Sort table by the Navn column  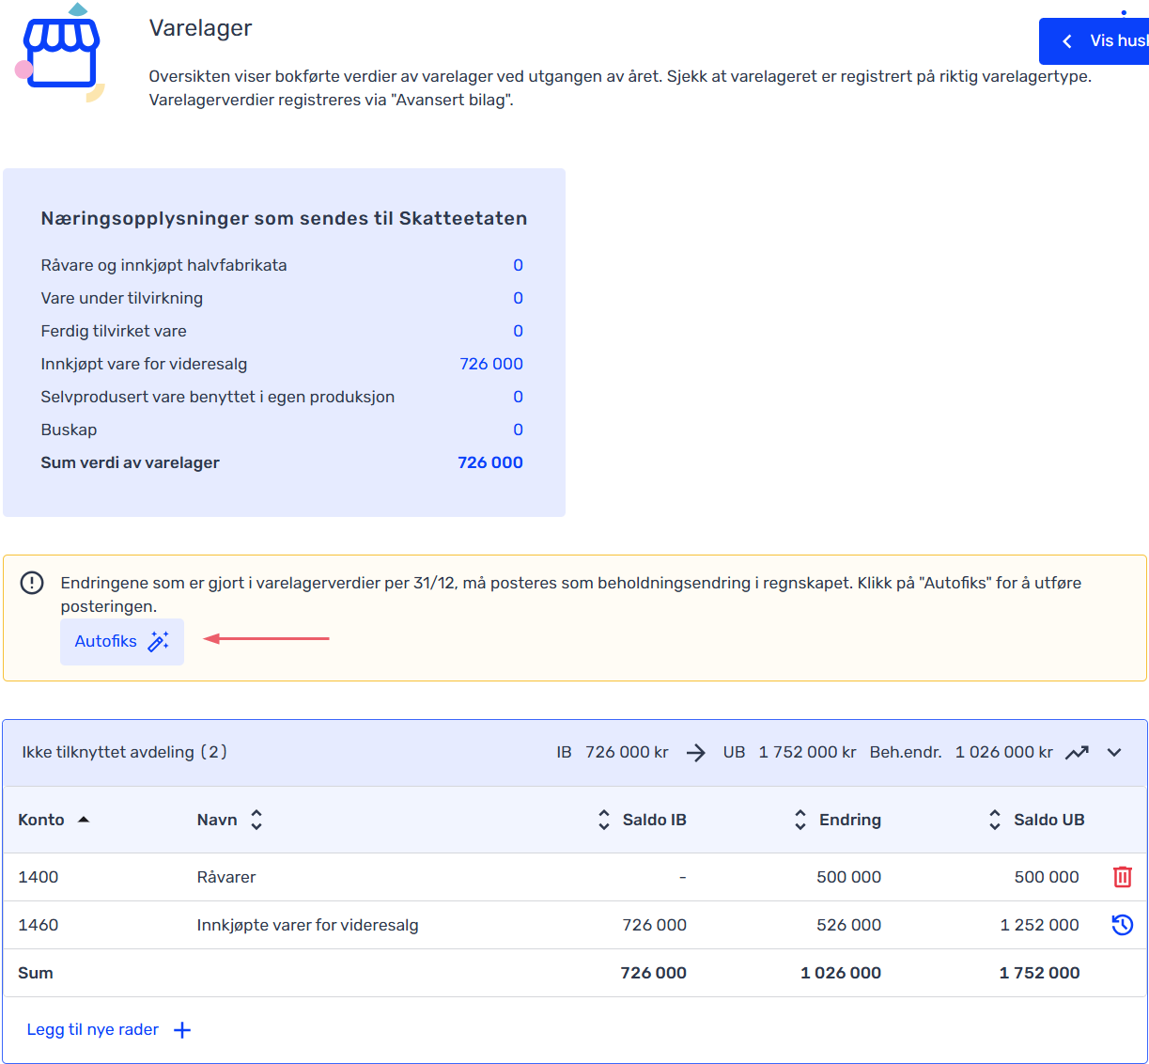(256, 820)
